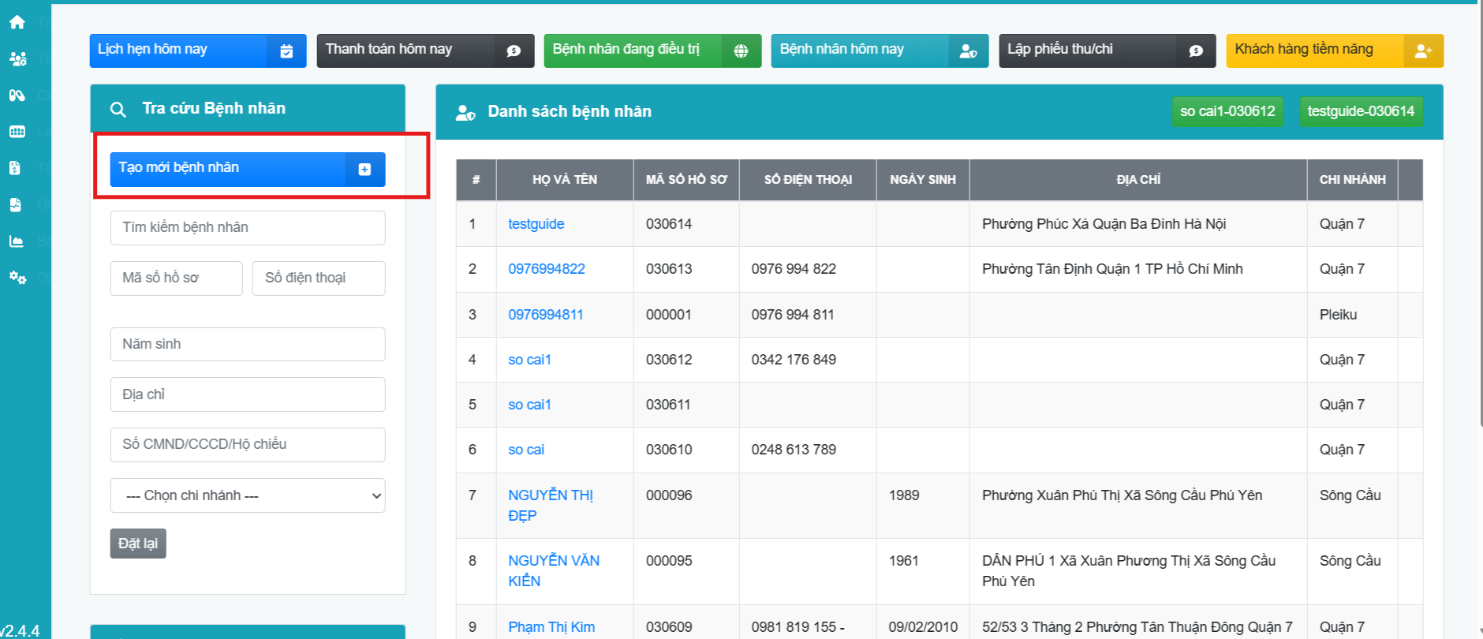Open the medical file sidebar icon
1483x639 pixels.
tap(16, 205)
